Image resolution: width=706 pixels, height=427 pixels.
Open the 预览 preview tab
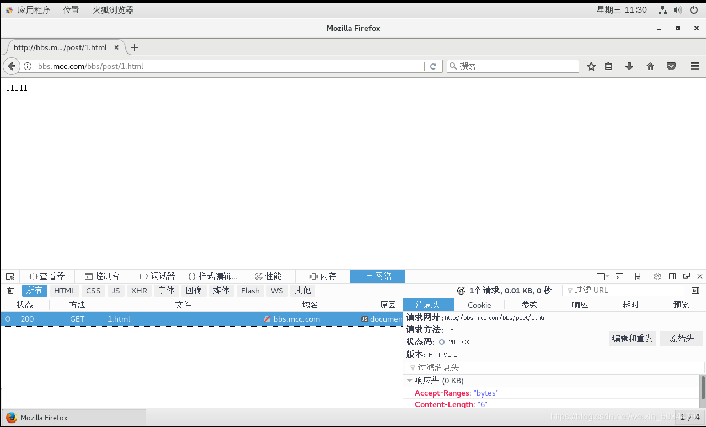point(681,305)
